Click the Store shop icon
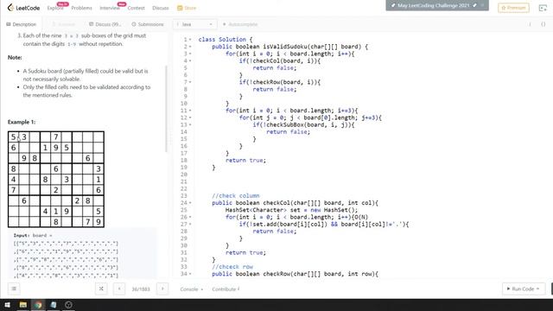Screen dimensions: 553x311 click(180, 8)
